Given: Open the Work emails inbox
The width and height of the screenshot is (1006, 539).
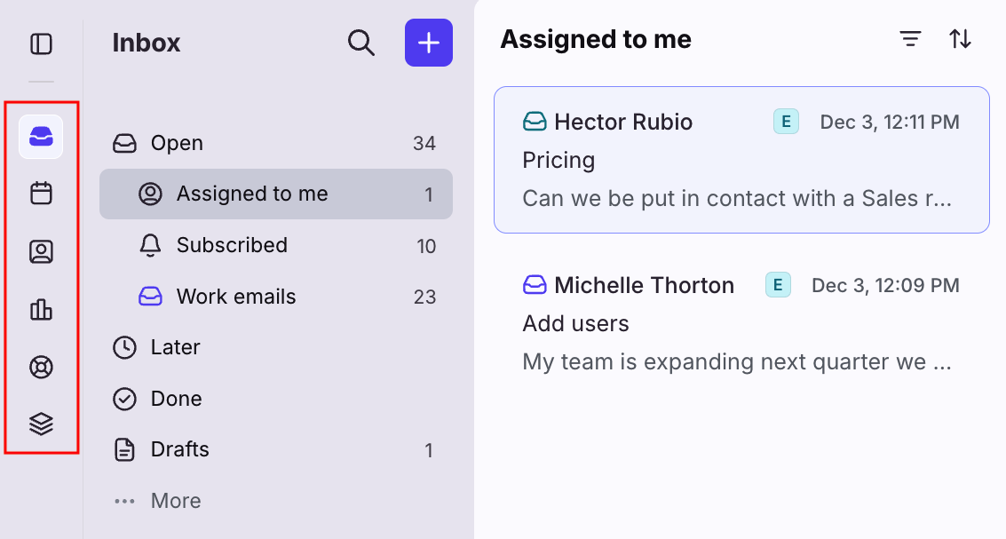Looking at the screenshot, I should [236, 297].
